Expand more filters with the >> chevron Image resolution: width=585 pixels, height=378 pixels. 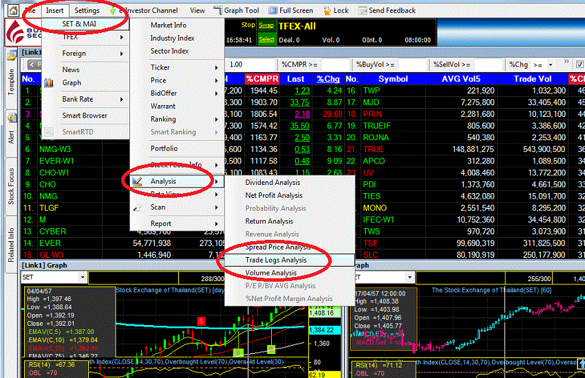[566, 61]
